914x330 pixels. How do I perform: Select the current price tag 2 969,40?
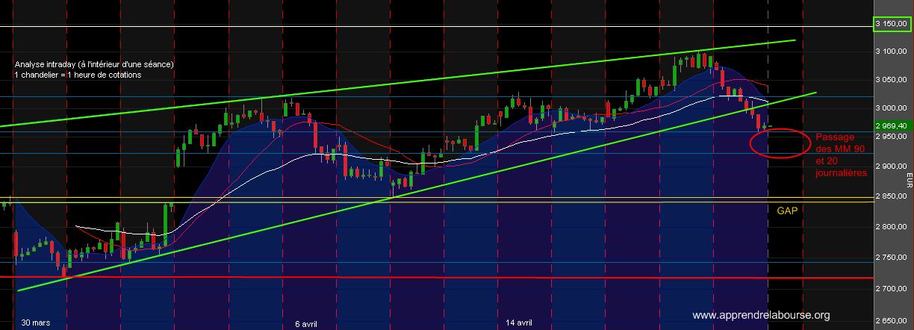[x=892, y=126]
